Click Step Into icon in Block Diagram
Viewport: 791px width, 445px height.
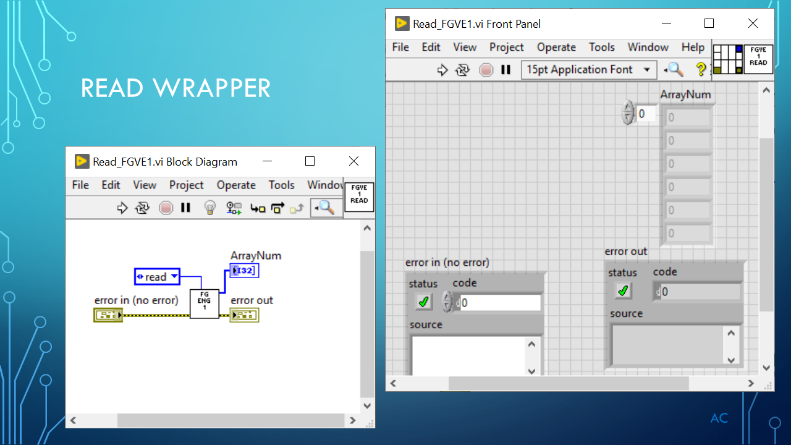[x=258, y=208]
